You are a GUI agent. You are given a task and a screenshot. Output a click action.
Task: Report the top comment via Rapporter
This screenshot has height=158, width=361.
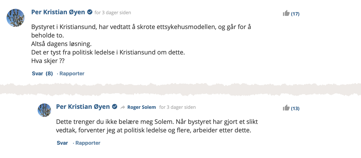tap(72, 74)
